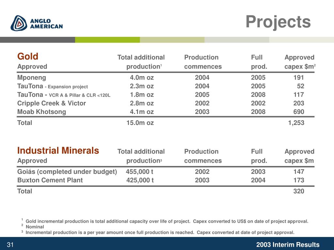Click the '455,000 t' production value
This screenshot has width=334, height=250.
140,172
